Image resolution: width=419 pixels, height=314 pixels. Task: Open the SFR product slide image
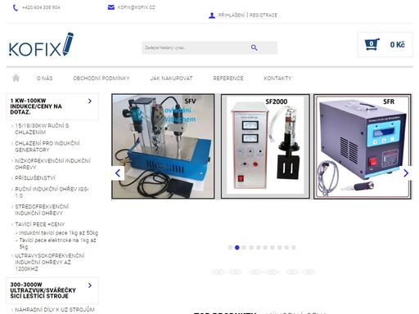tap(363, 146)
